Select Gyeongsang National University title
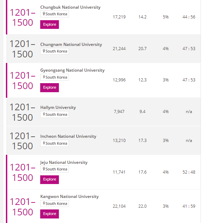The image size is (203, 223). click(72, 70)
